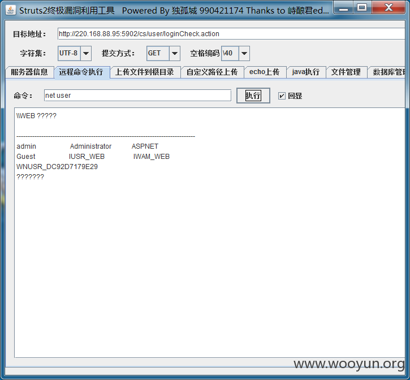The width and height of the screenshot is (410, 380).
Task: Click the 字符集 label
Action: [x=33, y=53]
